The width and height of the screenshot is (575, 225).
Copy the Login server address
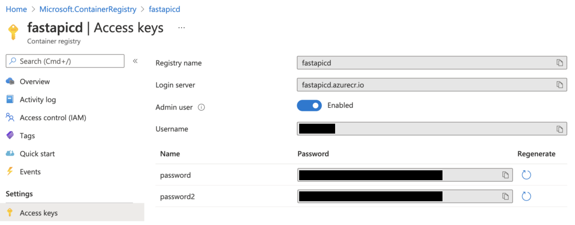click(x=560, y=85)
